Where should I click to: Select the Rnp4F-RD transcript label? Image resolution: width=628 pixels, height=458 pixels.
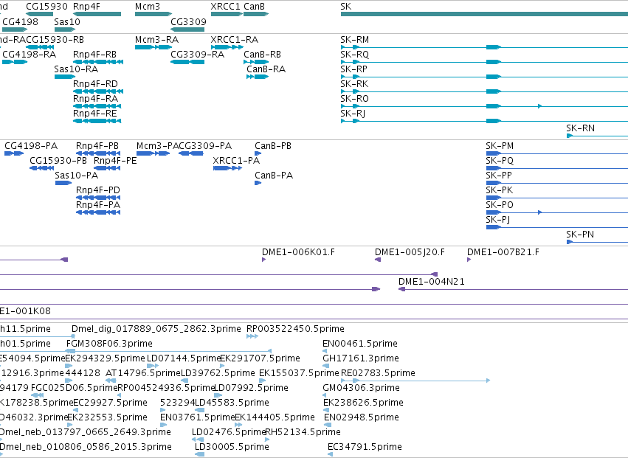(95, 84)
